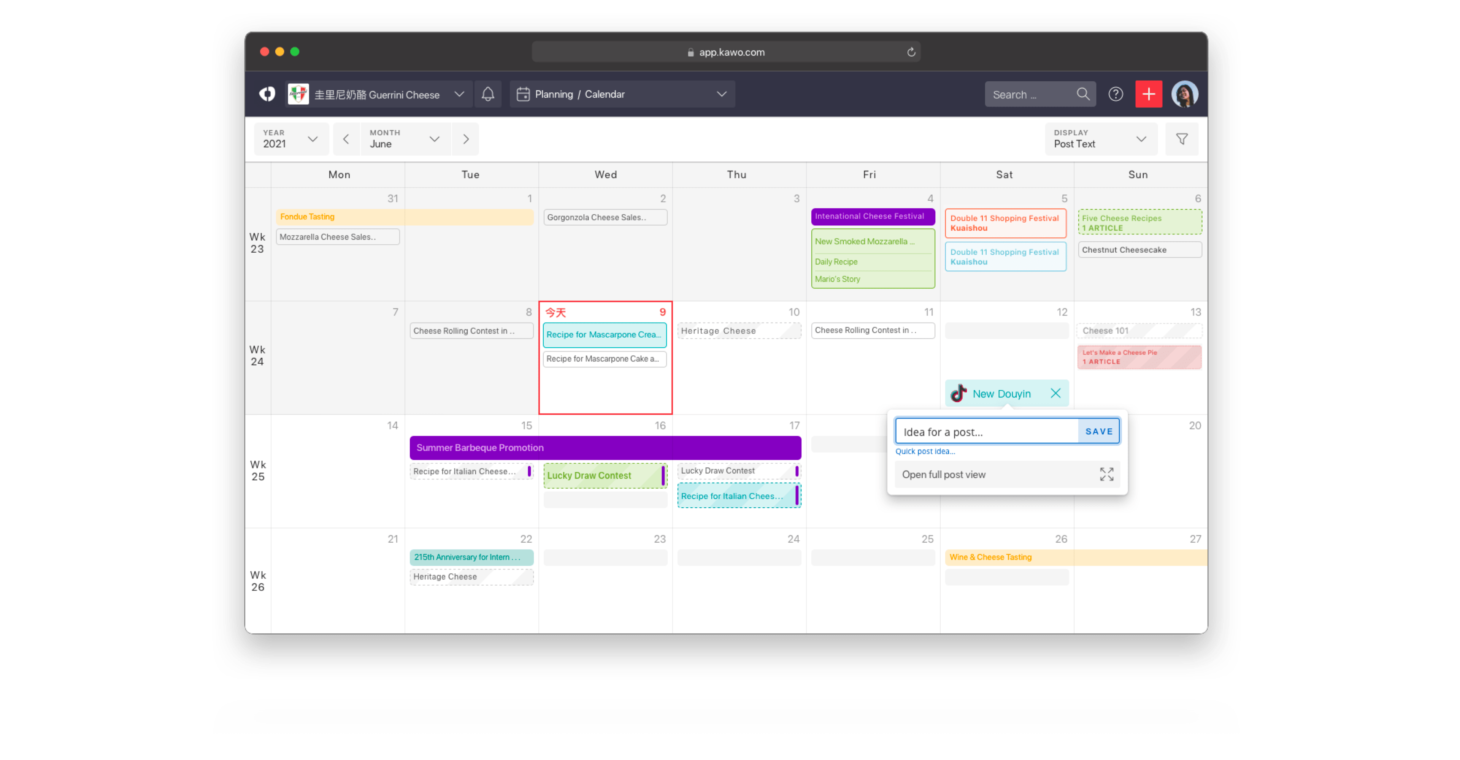The width and height of the screenshot is (1460, 760).
Task: Click the next month navigation arrow
Action: click(x=467, y=139)
